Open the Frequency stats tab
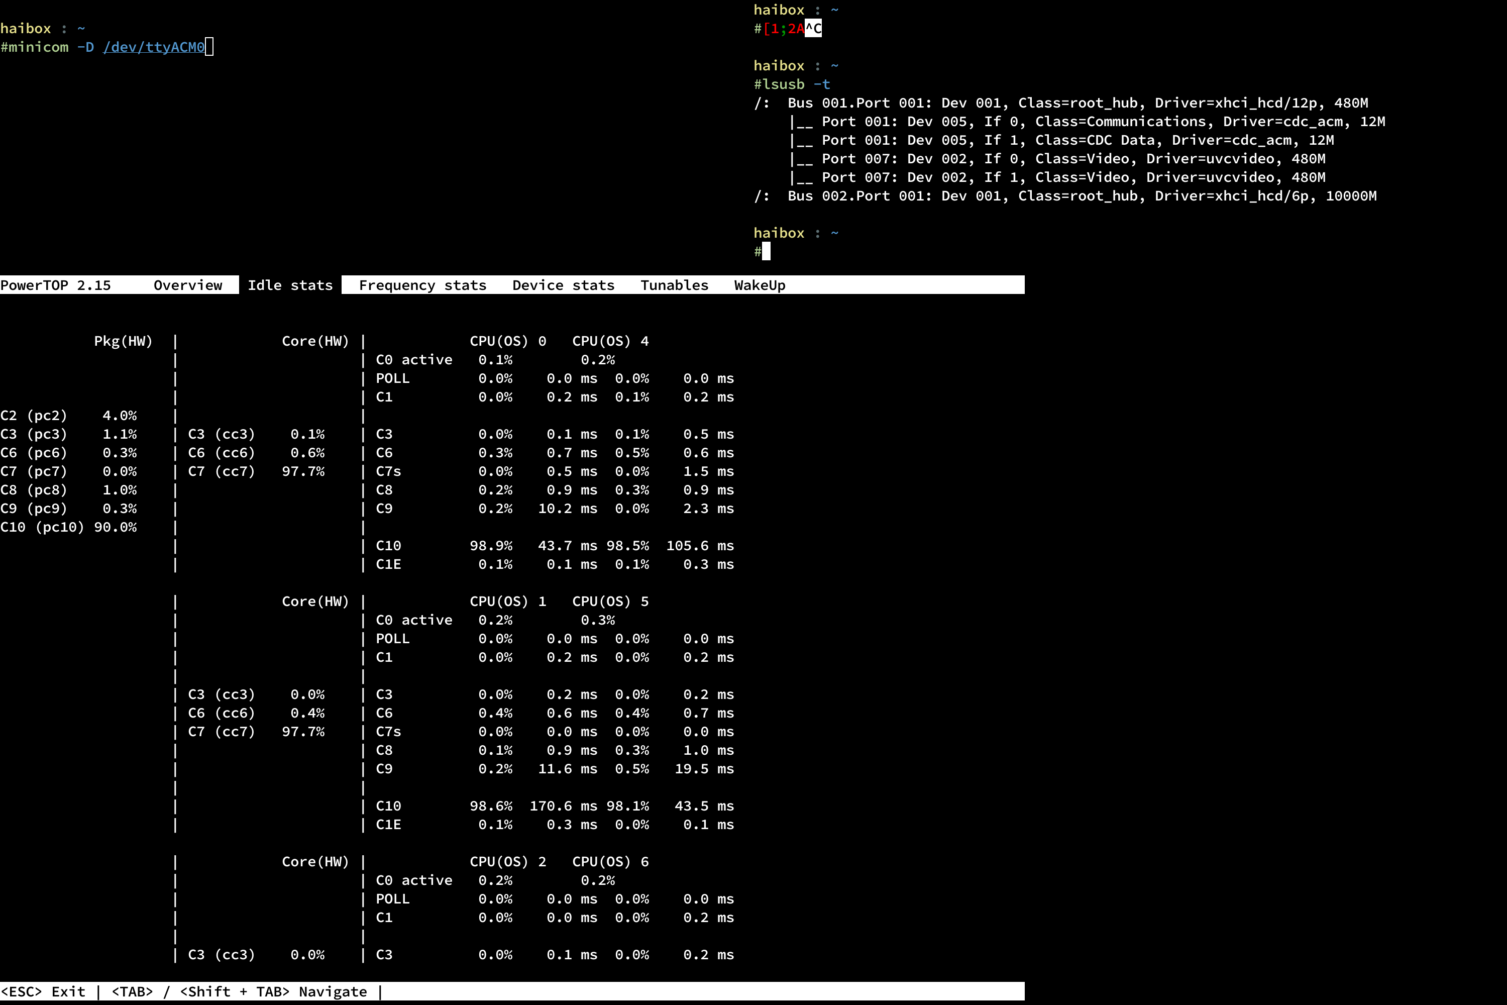Image resolution: width=1507 pixels, height=1005 pixels. pyautogui.click(x=422, y=285)
